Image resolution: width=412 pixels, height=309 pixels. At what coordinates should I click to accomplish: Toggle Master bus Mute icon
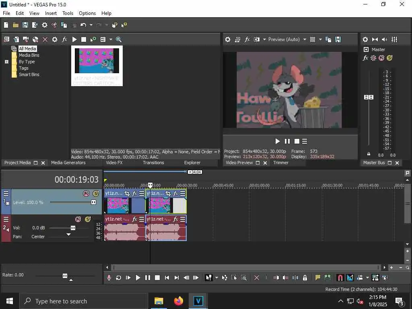tap(381, 58)
